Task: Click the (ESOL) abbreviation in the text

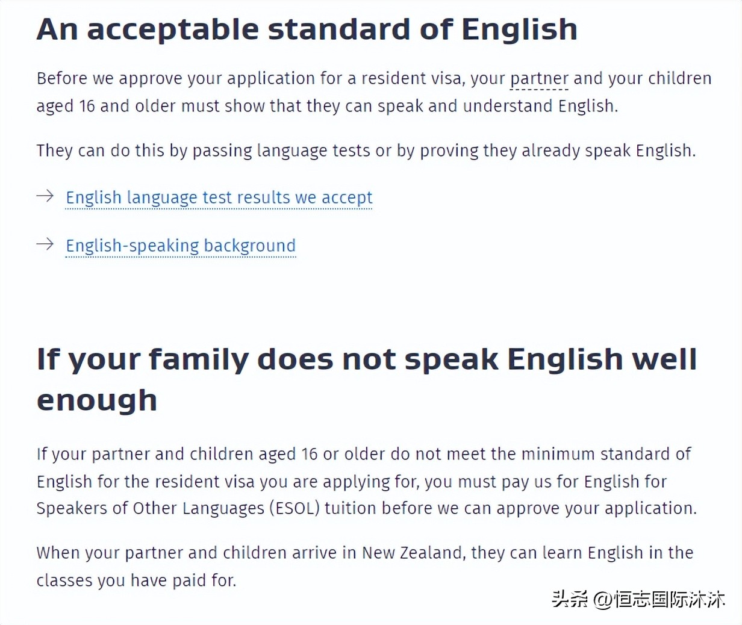Action: 295,508
